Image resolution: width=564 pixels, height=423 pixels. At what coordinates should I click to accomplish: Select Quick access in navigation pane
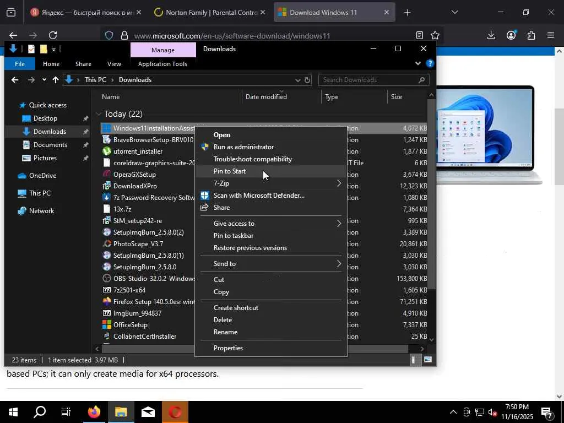pyautogui.click(x=47, y=105)
